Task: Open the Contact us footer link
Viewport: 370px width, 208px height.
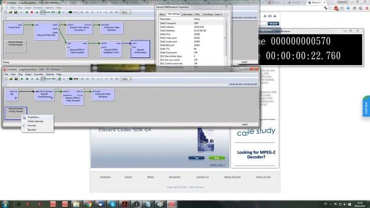Action: coord(202,177)
